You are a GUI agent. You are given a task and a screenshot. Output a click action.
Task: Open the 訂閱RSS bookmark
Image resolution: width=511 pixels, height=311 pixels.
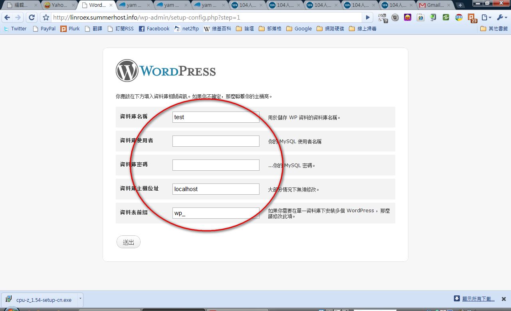pos(121,29)
